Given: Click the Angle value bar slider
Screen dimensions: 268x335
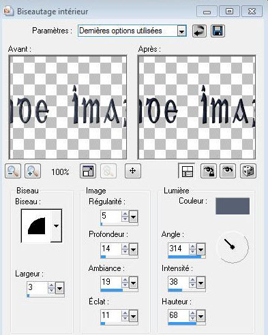Looking at the screenshot, I should click(x=187, y=257).
